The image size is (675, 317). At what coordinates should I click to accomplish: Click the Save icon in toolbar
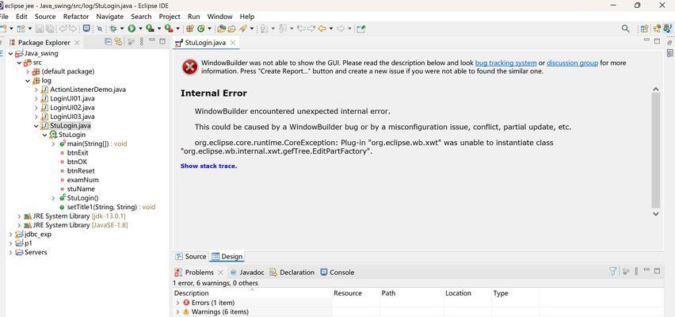tap(40, 29)
